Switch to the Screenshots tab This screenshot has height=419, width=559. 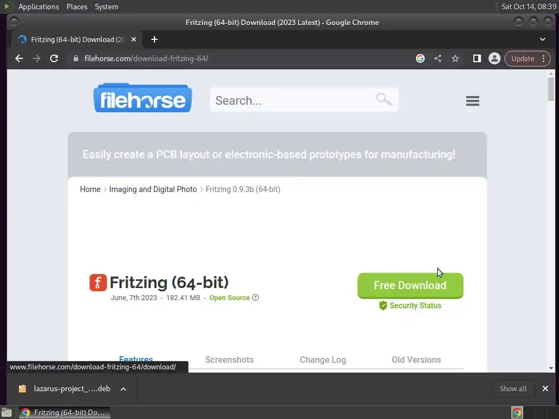[x=229, y=360]
